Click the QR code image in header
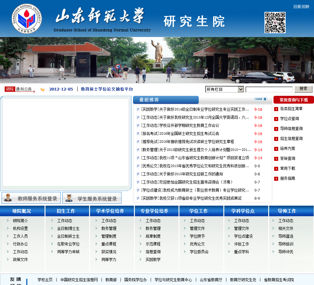 tap(275, 22)
